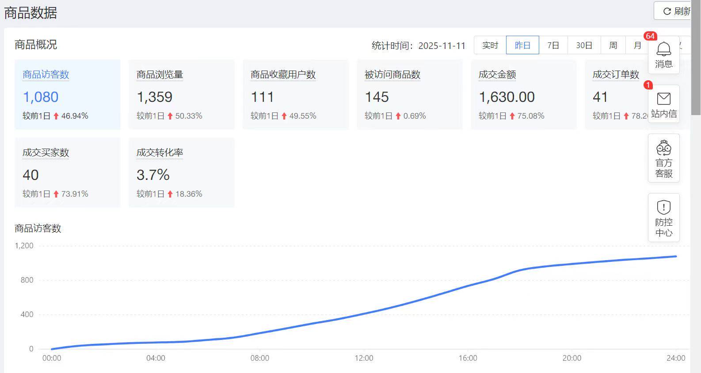
Task: Select the 昨日 time range tab
Action: pyautogui.click(x=522, y=45)
